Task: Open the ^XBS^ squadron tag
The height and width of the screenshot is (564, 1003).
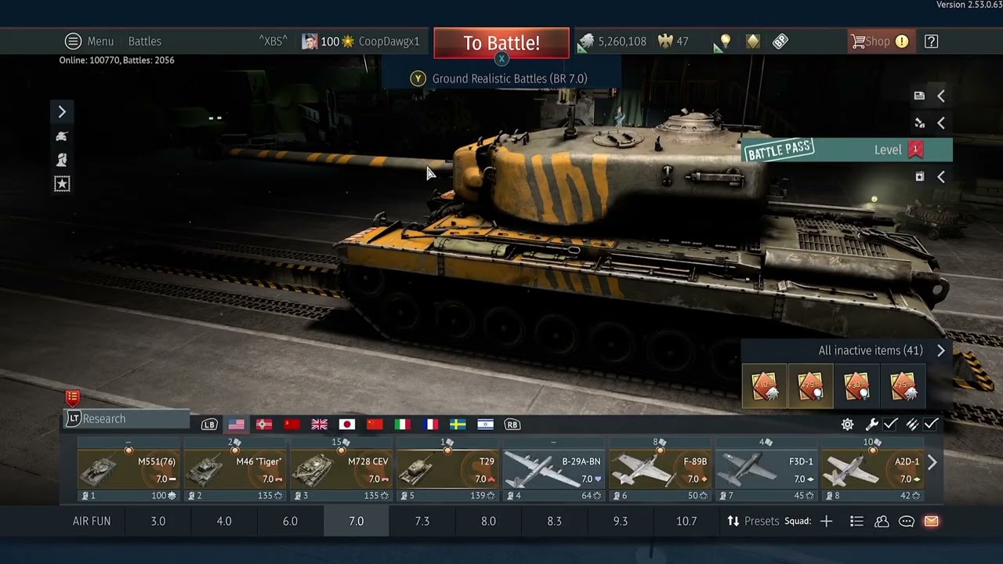Action: pos(273,42)
